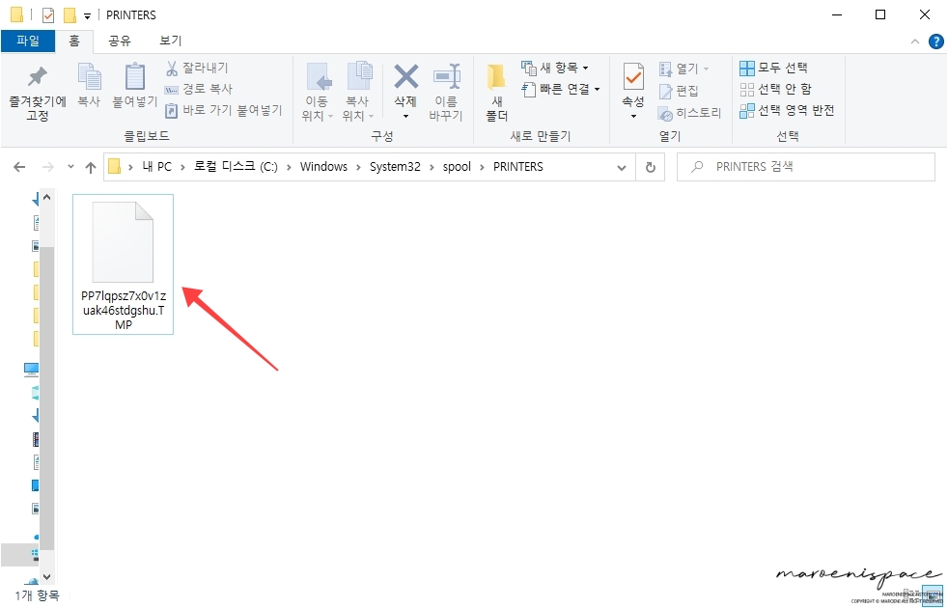
Task: Switch to details view in status bar
Action: pos(911,595)
